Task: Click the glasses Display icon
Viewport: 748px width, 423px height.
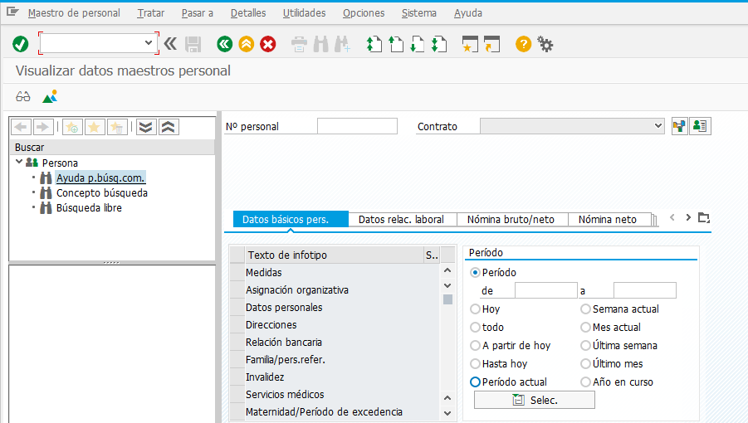Action: 23,96
